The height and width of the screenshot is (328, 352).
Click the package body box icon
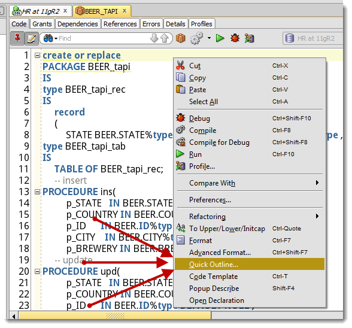(x=181, y=38)
